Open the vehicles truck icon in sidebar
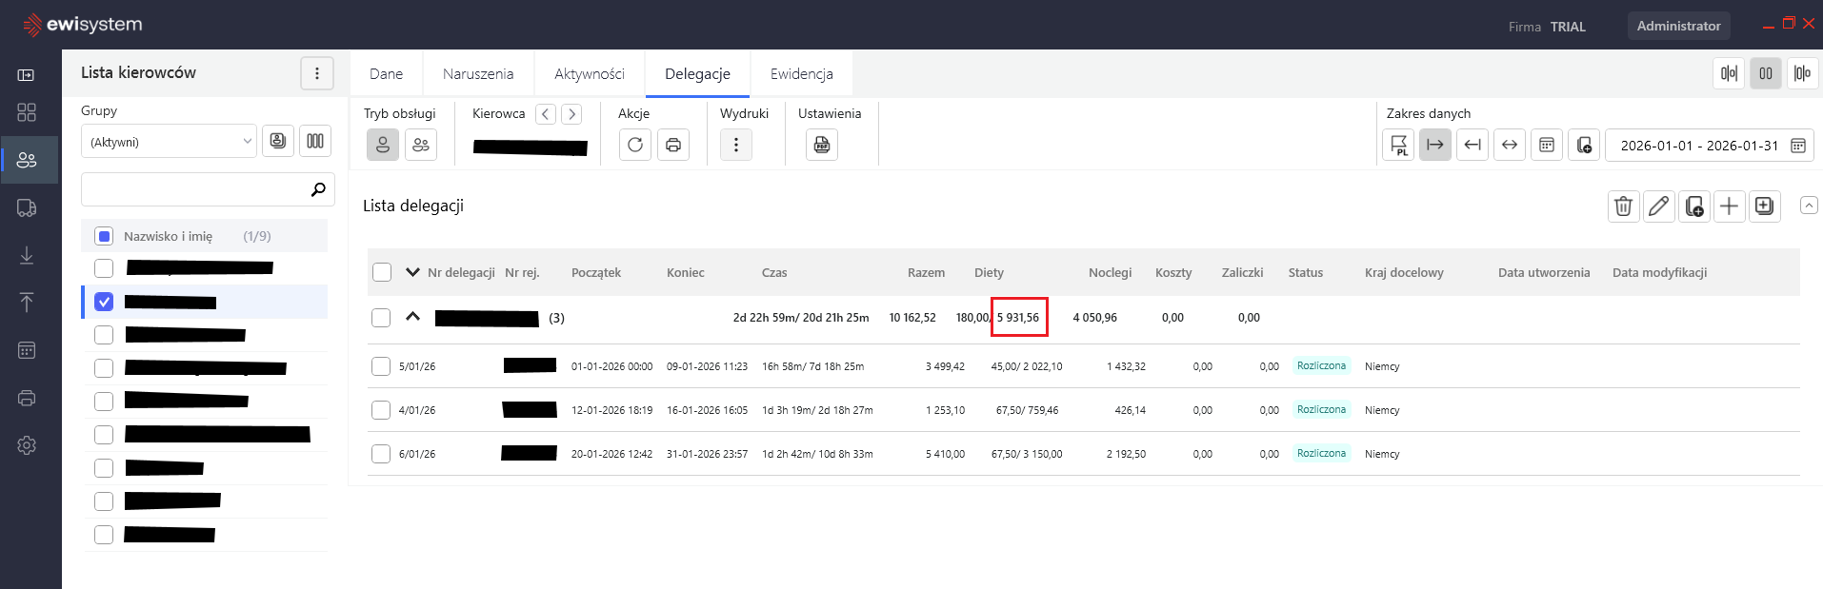 pyautogui.click(x=27, y=207)
